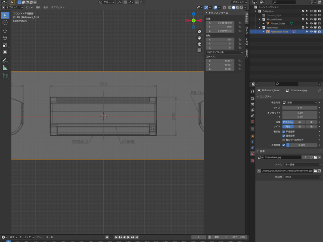This screenshot has width=323, height=242.
Task: Expand the Aircon_Guide tree item
Action: [264, 23]
